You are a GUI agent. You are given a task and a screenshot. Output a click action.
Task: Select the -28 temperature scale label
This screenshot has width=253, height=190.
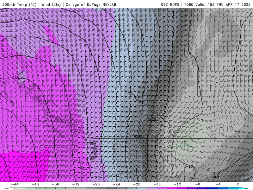tap(96, 184)
